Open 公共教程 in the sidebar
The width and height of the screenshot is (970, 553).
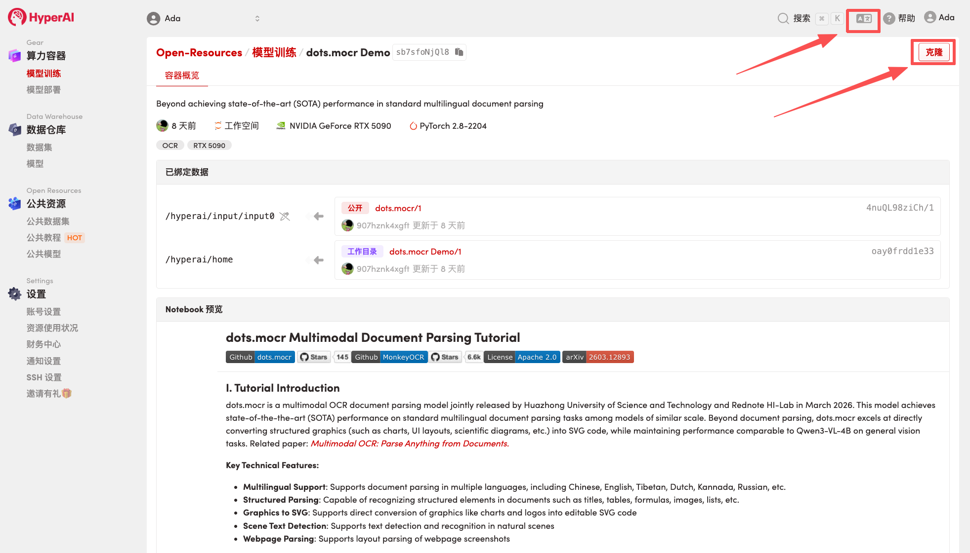pos(43,238)
